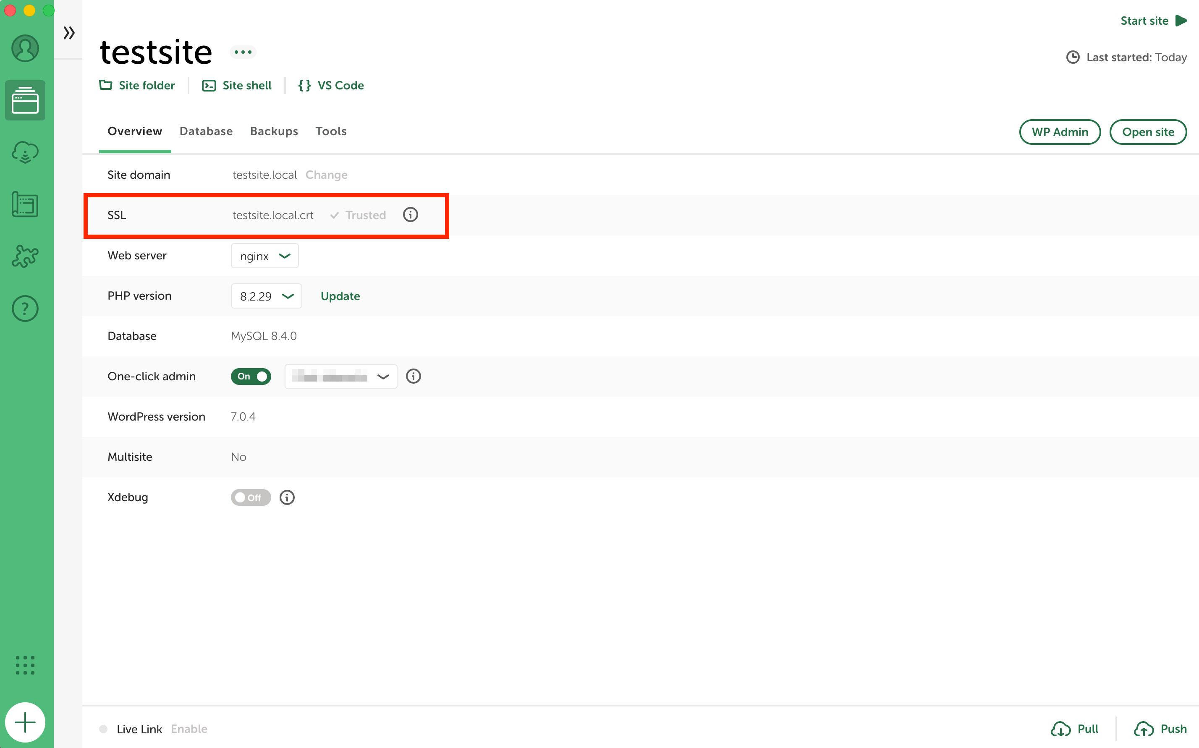Expand the sites list with double chevron
The width and height of the screenshot is (1199, 748).
click(69, 33)
